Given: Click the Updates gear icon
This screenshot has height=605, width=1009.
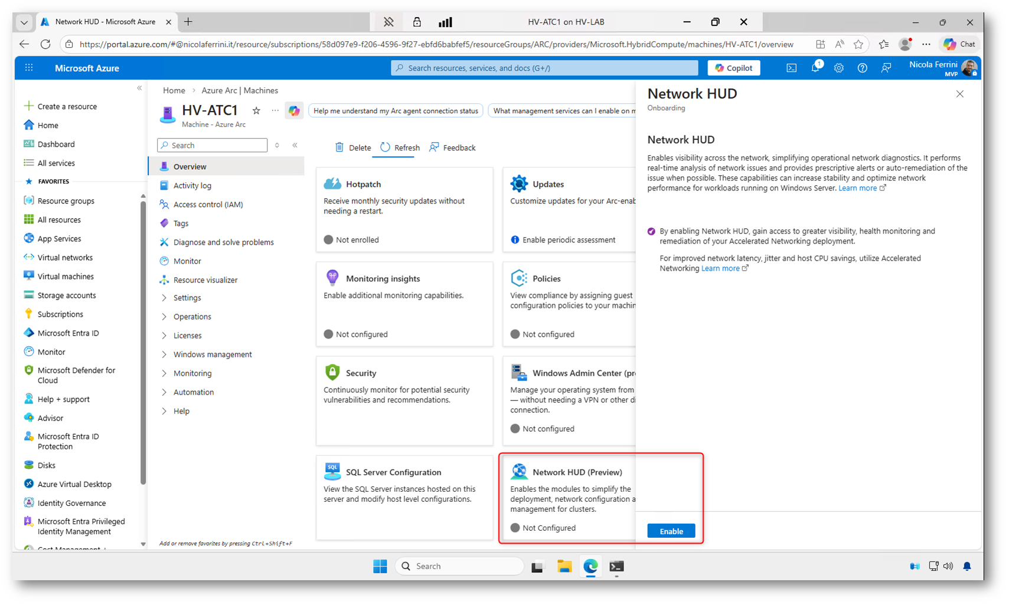Looking at the screenshot, I should tap(519, 184).
